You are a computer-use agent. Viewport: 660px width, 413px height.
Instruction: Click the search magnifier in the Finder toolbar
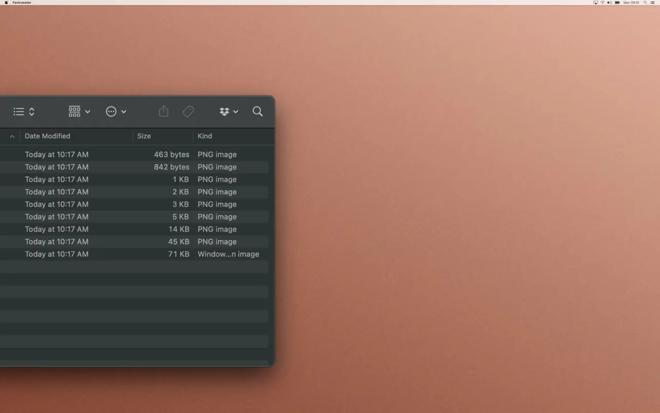[257, 111]
